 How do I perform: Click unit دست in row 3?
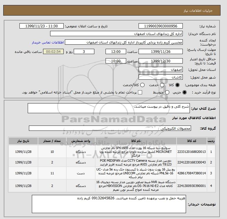[81, 173]
